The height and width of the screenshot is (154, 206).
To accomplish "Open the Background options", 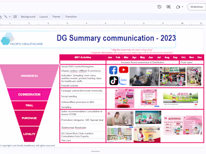I will (28, 17).
